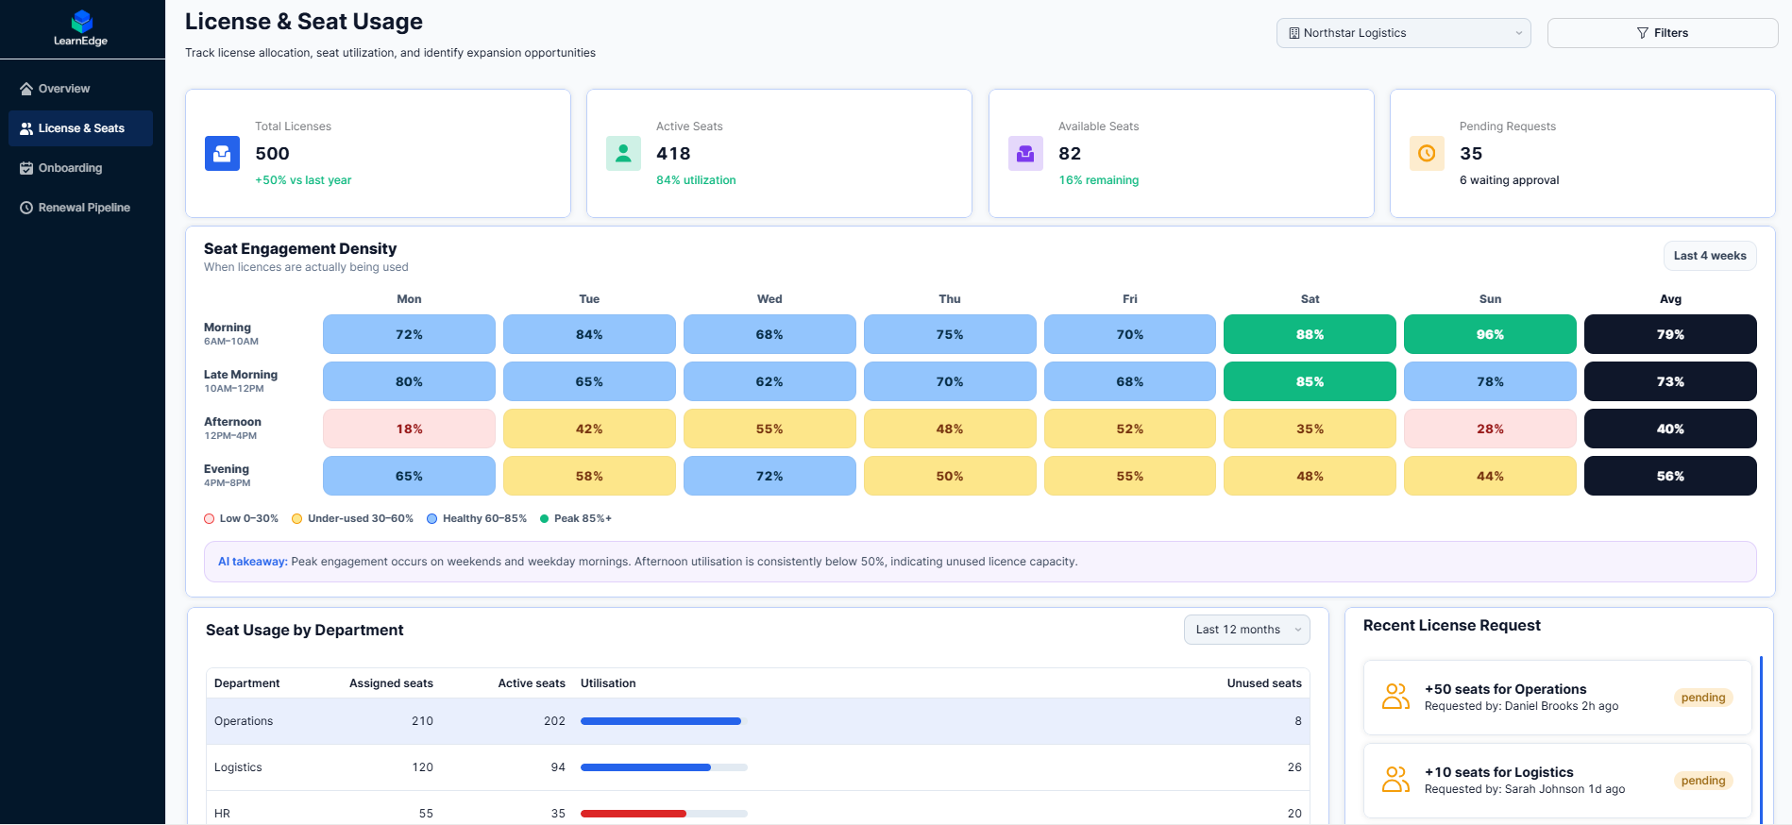This screenshot has height=825, width=1792.
Task: Click the LearnEdge cube logo
Action: point(82,22)
